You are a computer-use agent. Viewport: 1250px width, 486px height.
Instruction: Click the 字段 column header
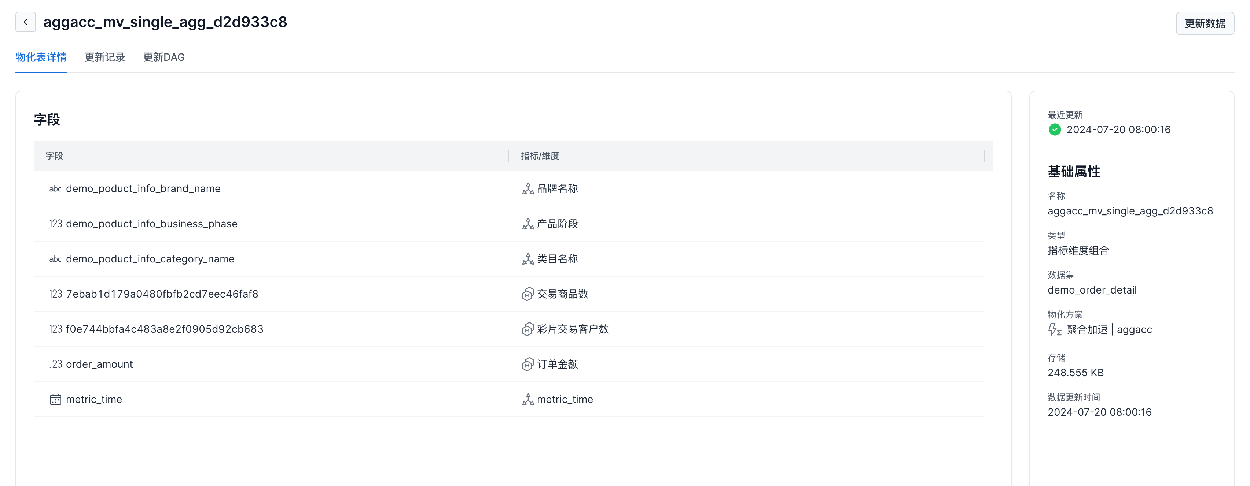pyautogui.click(x=54, y=156)
